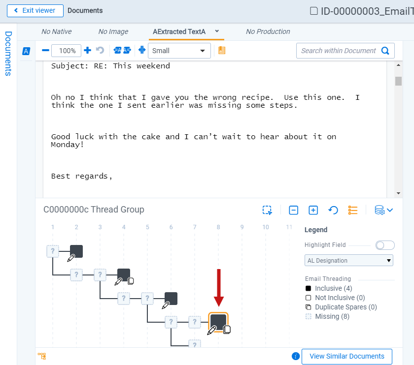The height and width of the screenshot is (365, 414).
Task: Collapse thread group with minus box icon
Action: [293, 210]
